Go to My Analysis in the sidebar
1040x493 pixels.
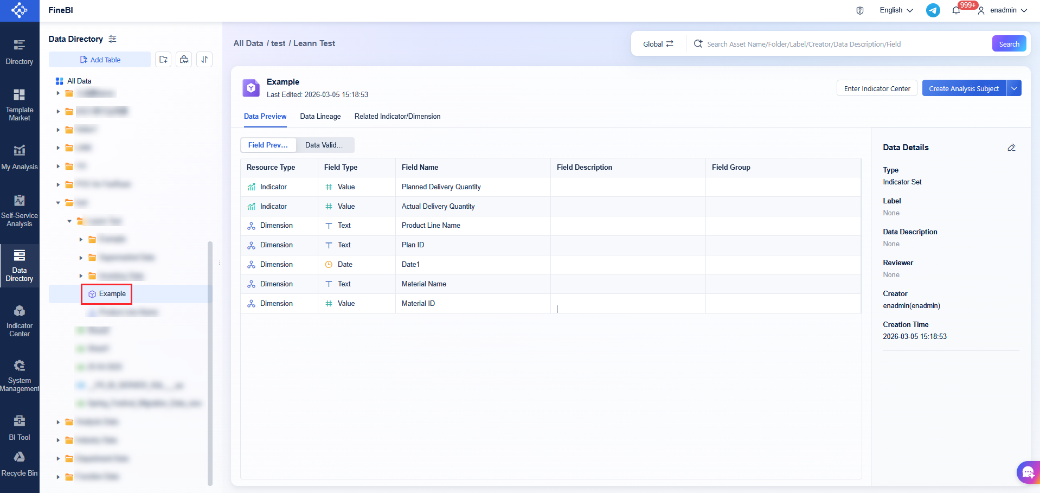(x=20, y=158)
